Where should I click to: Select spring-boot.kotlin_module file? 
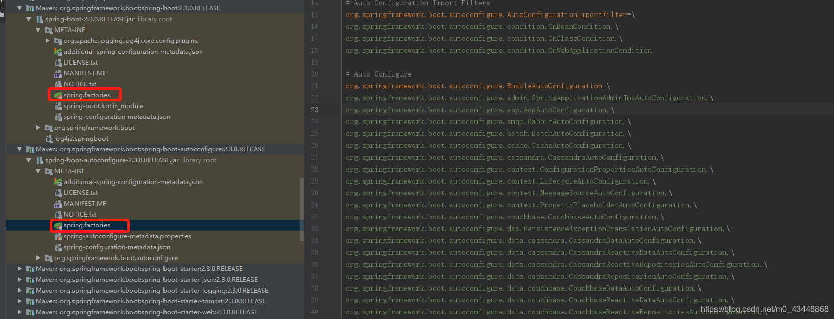point(103,106)
